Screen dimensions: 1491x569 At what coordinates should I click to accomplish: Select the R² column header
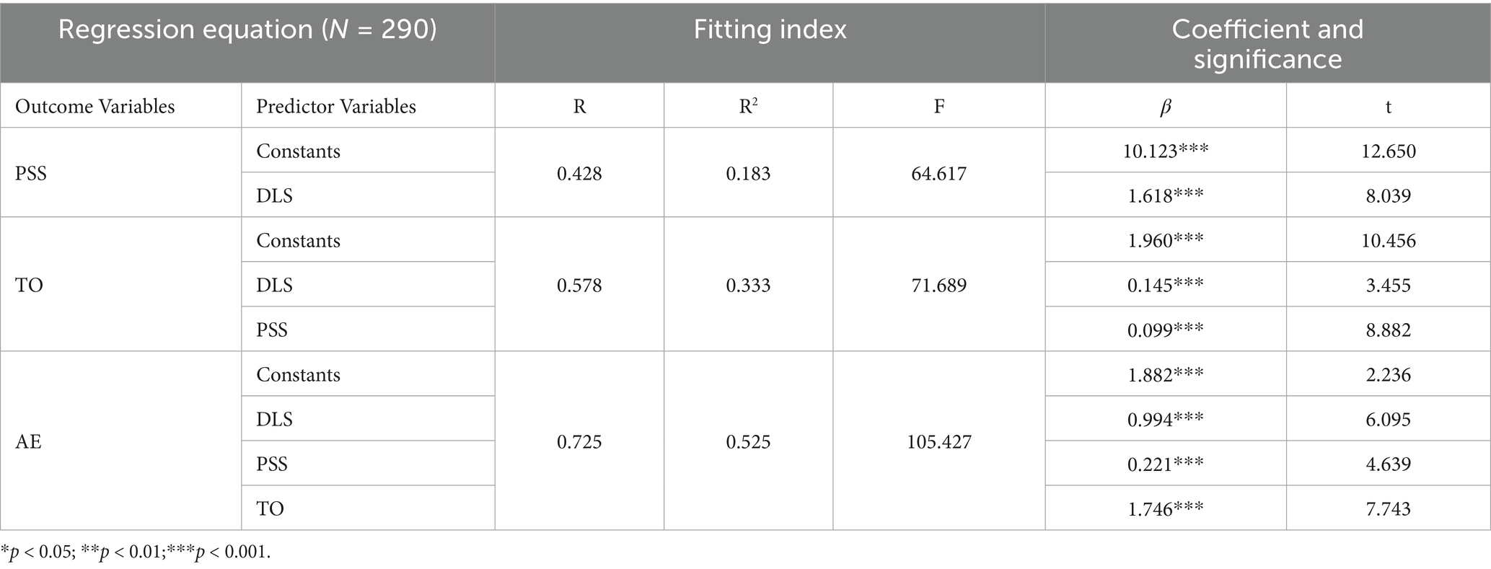748,107
